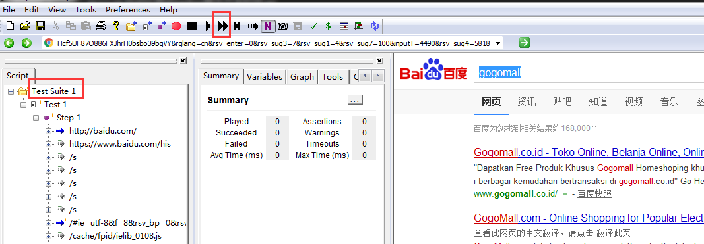704x244 pixels.
Task: Open the File menu
Action: tap(9, 9)
